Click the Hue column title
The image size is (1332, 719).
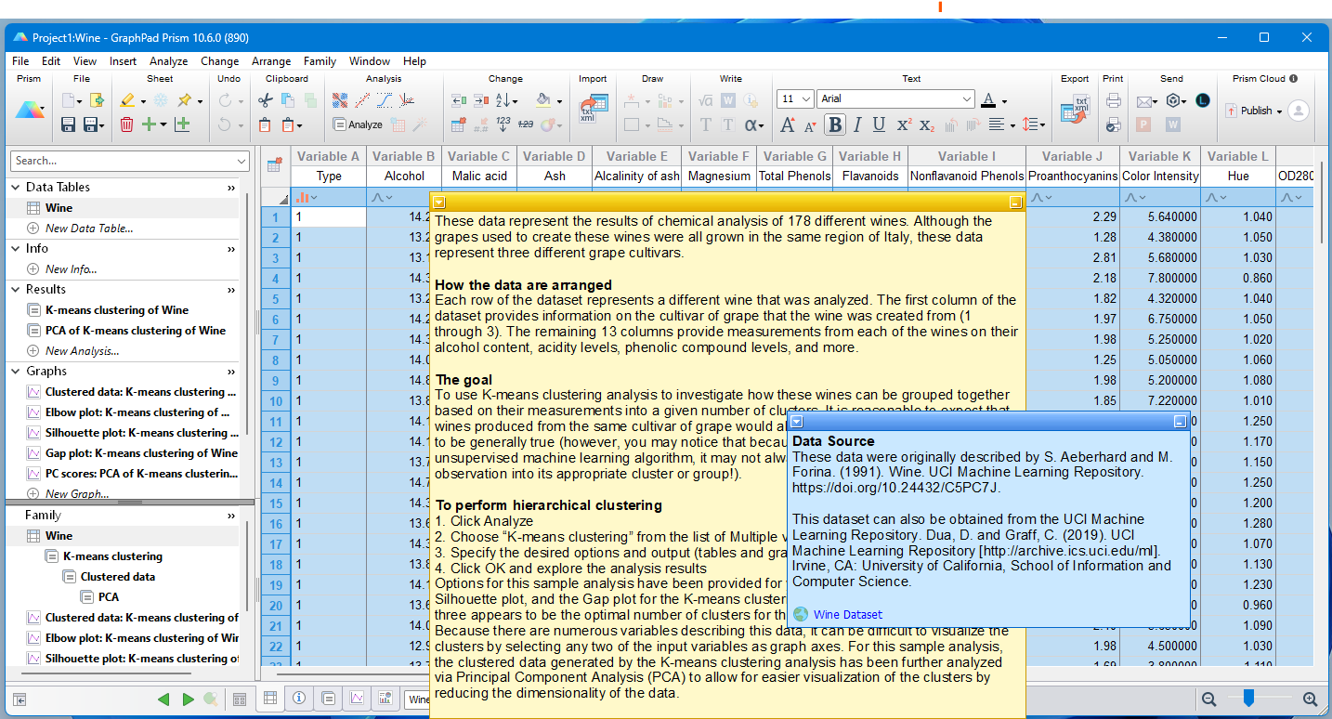pos(1237,176)
